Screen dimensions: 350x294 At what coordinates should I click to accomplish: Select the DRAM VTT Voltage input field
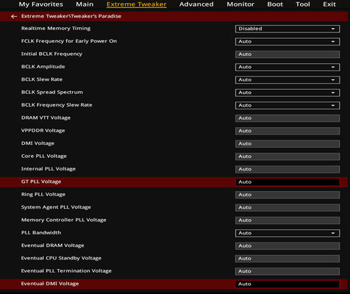tap(287, 118)
